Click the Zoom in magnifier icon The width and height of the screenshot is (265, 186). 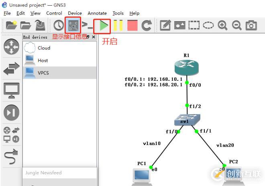(x=222, y=25)
